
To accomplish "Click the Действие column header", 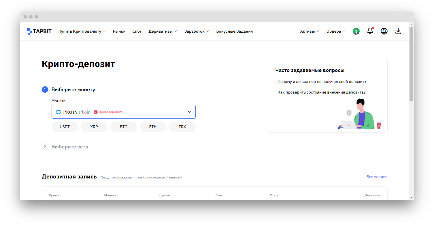I will point(372,195).
